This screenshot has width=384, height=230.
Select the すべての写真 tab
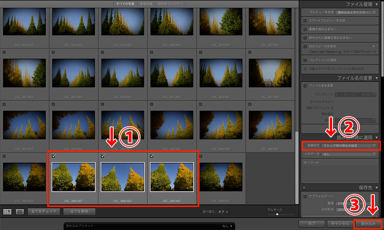pyautogui.click(x=125, y=4)
